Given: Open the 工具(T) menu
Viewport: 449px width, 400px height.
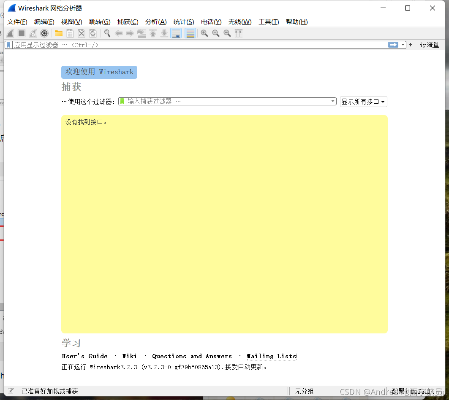Looking at the screenshot, I should (x=269, y=22).
